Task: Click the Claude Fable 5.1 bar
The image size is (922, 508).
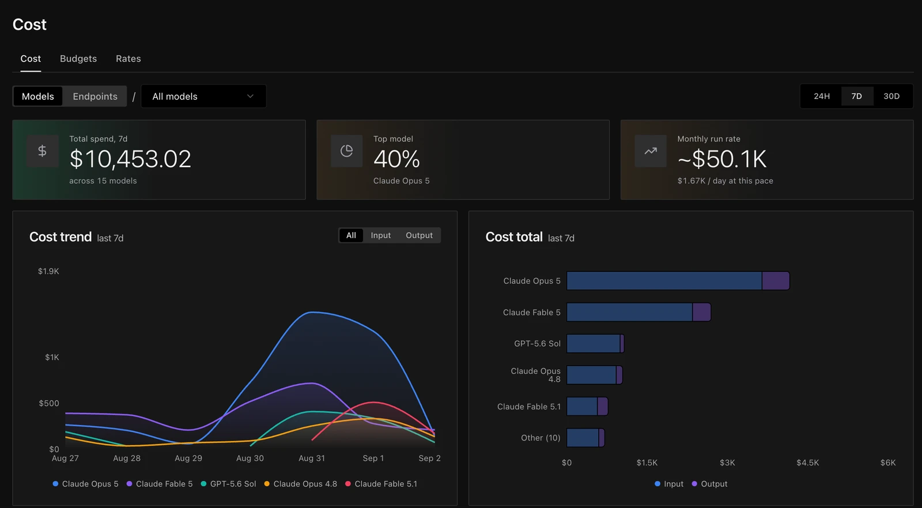Action: coord(587,407)
